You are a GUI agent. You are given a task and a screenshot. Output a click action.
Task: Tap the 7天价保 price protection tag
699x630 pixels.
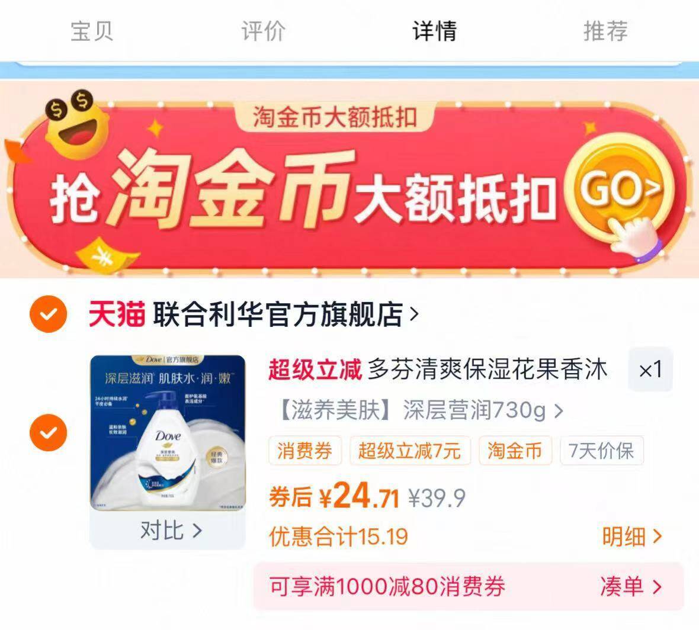[x=601, y=451]
